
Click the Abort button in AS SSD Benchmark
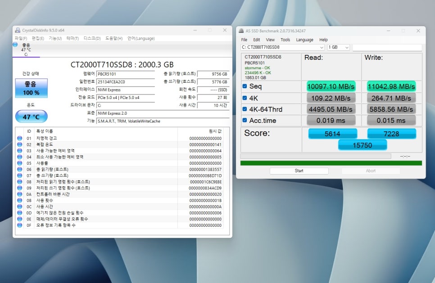[371, 171]
